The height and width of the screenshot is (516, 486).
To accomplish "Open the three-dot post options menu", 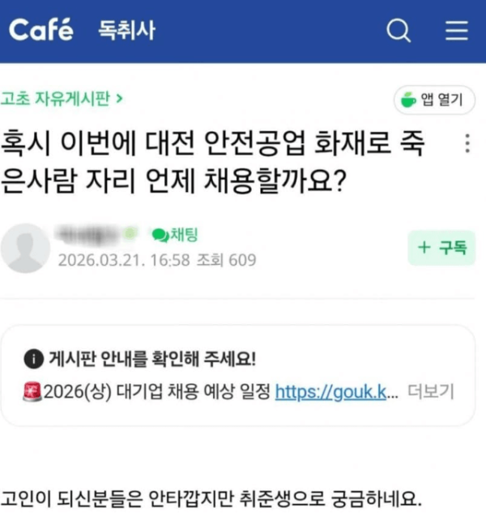I will (x=467, y=144).
